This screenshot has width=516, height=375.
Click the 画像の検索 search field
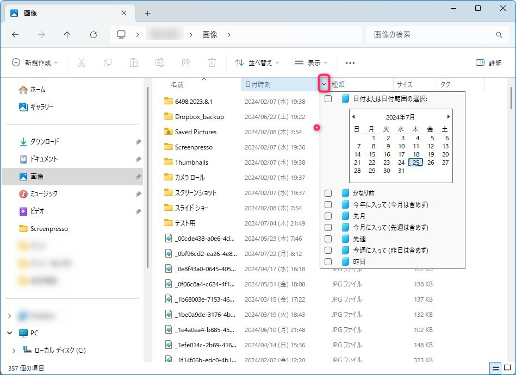pos(432,35)
